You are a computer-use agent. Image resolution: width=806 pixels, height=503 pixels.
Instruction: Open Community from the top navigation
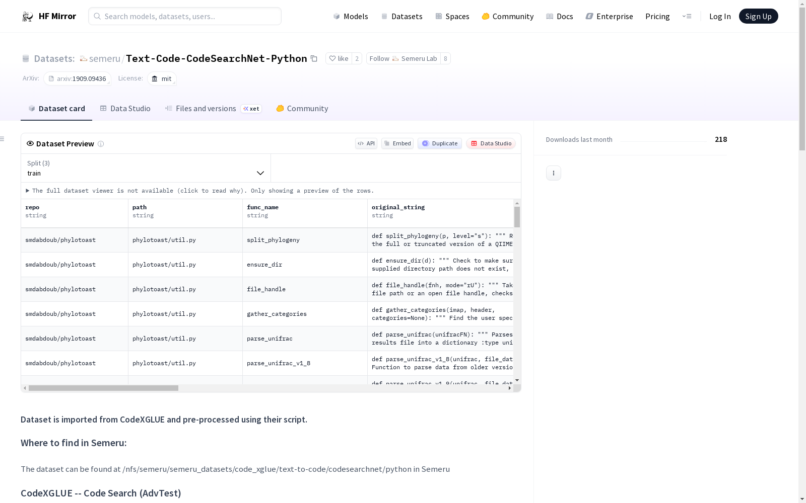(x=508, y=17)
